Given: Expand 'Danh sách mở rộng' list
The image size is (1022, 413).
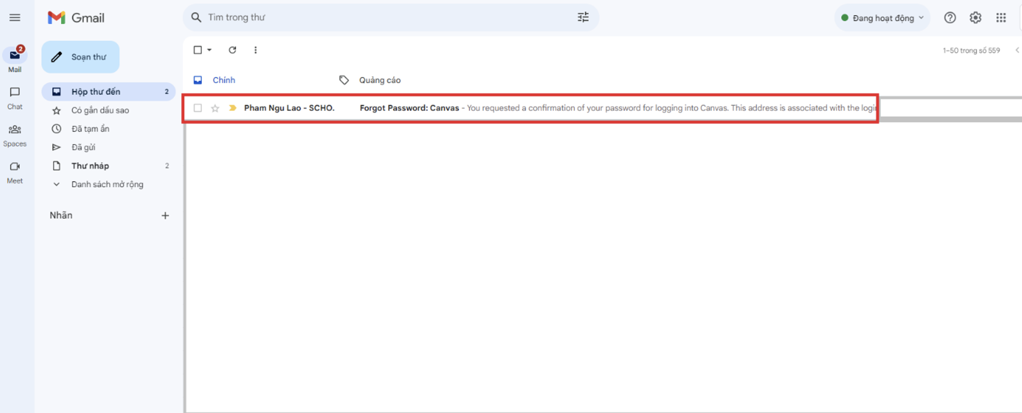Looking at the screenshot, I should coord(107,184).
